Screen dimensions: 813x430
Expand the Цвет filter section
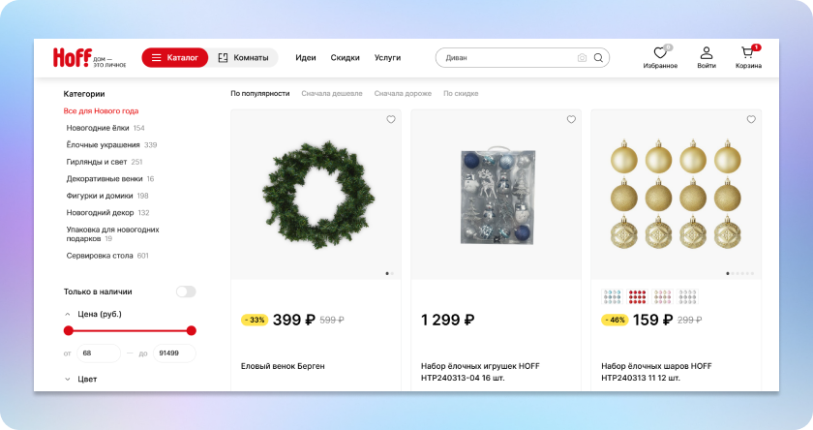click(68, 380)
